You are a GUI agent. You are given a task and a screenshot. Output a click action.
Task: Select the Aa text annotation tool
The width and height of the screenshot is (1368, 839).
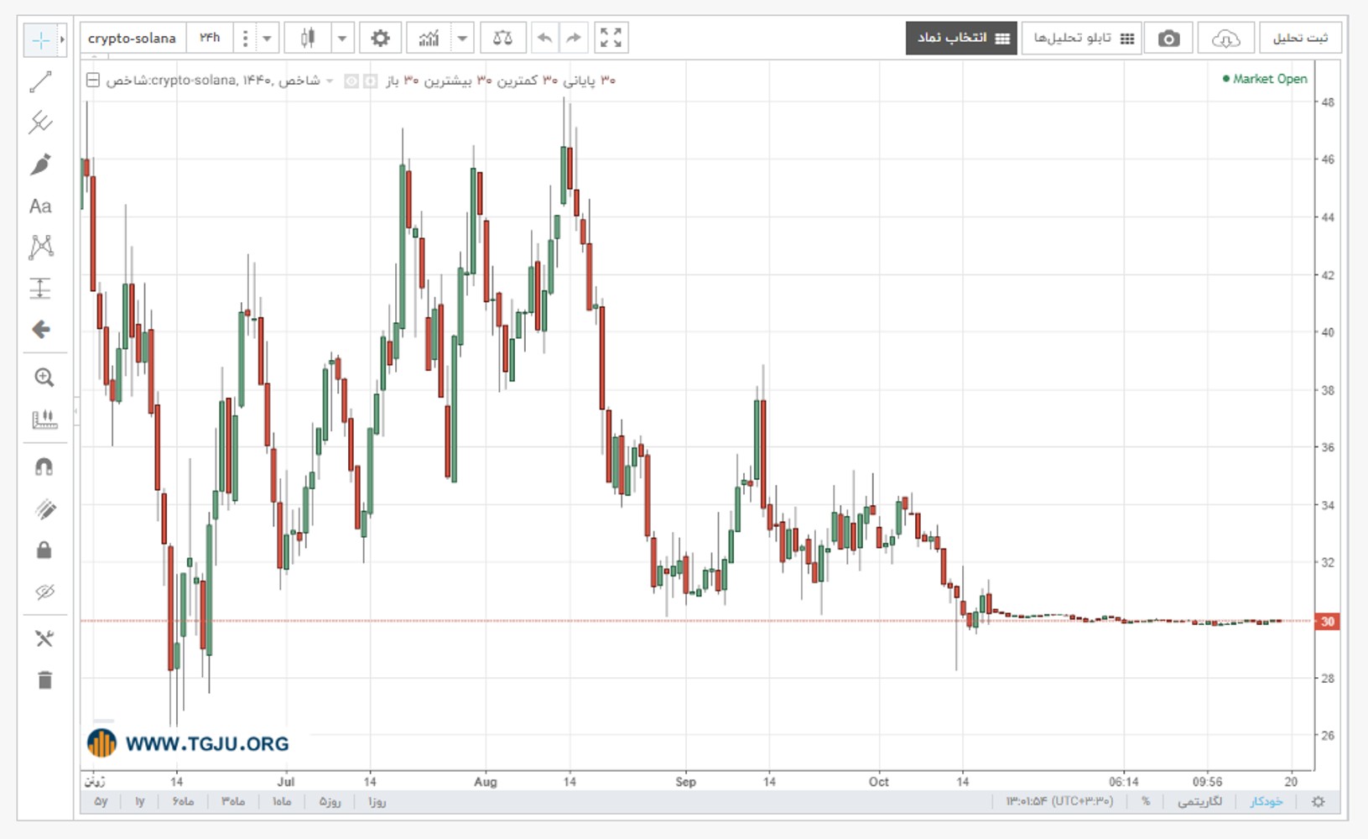pos(40,206)
